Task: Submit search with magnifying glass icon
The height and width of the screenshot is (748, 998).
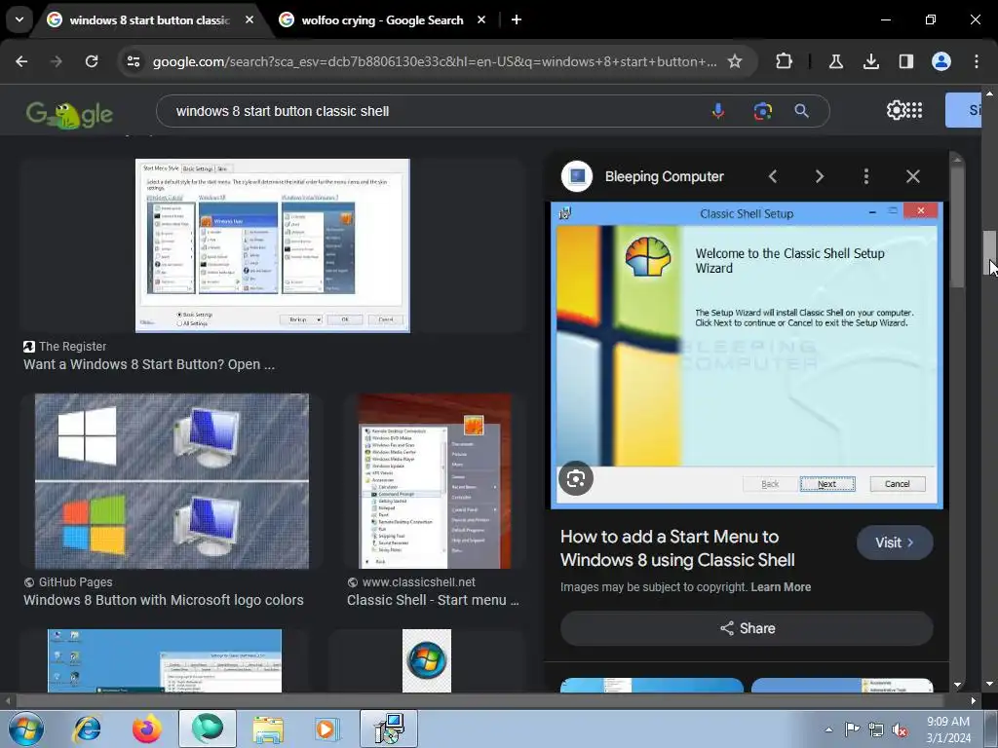Action: pyautogui.click(x=801, y=111)
